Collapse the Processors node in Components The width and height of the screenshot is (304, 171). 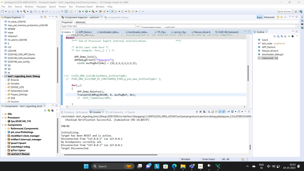pyautogui.click(x=2, y=118)
